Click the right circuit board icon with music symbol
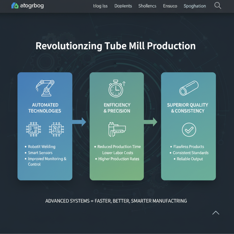This screenshot has width=234, height=234. [x=56, y=129]
